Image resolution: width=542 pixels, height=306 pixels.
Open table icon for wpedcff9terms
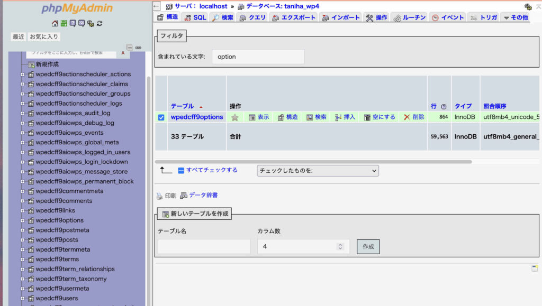point(31,259)
